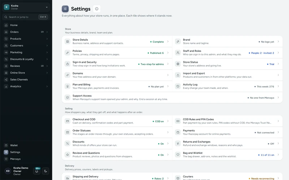289x180 pixels.
Task: Click the Import and Export upload icon
Action: pyautogui.click(x=178, y=75)
